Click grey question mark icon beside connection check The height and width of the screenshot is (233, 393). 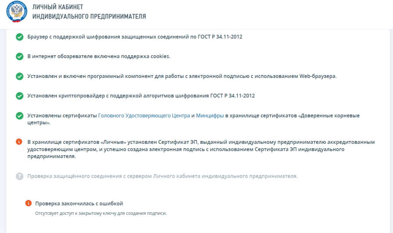pos(20,176)
